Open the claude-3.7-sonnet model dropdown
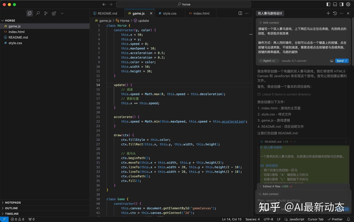 point(294,61)
